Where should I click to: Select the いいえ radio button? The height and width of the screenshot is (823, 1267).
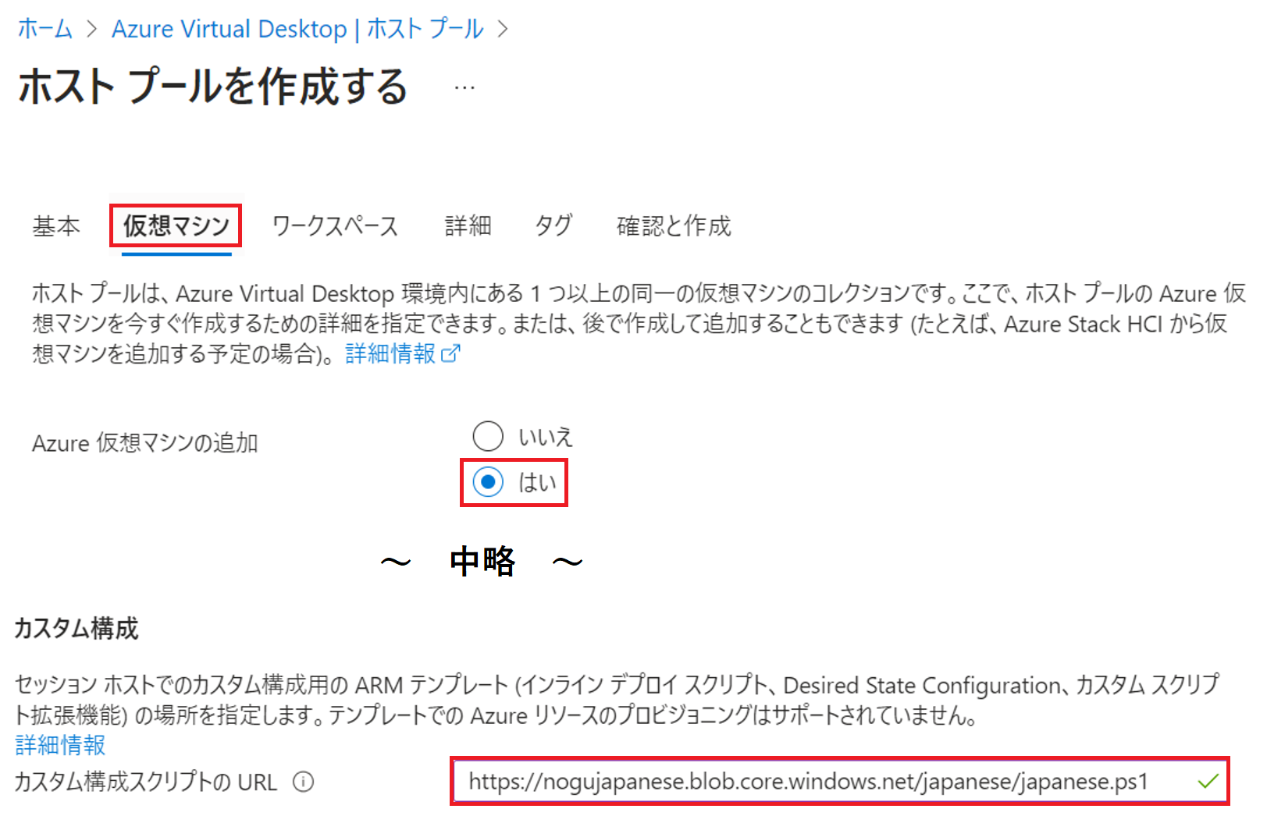click(488, 436)
